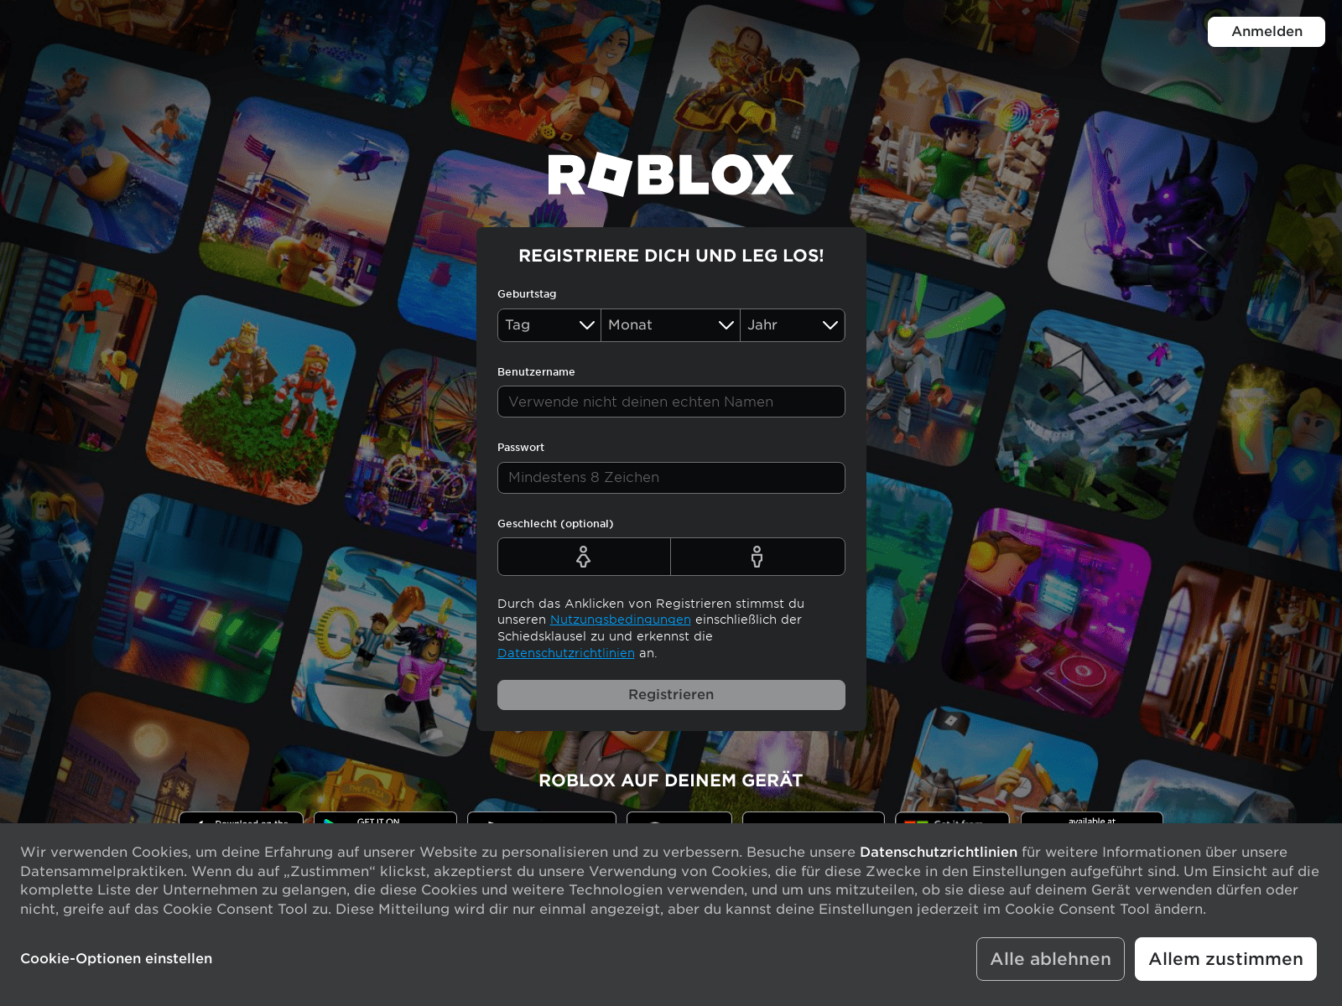
Task: Open the Jahr birthday dropdown
Action: pos(793,325)
